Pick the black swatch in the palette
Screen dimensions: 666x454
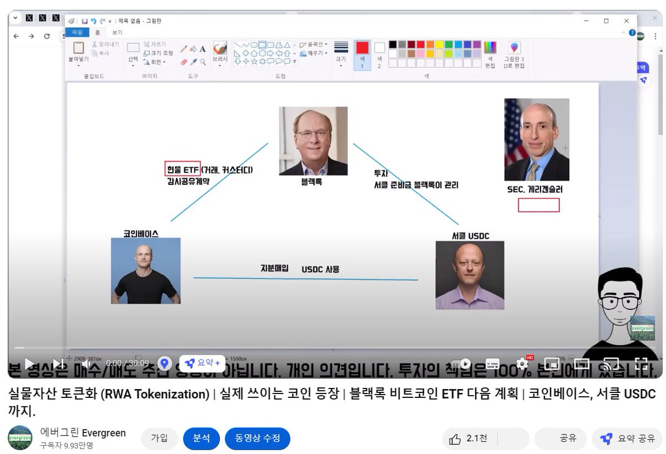pos(393,44)
